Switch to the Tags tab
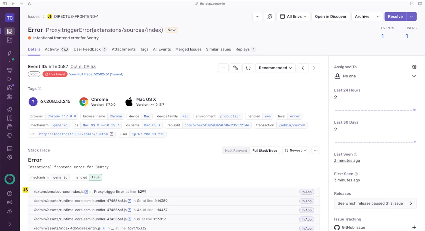 click(144, 49)
